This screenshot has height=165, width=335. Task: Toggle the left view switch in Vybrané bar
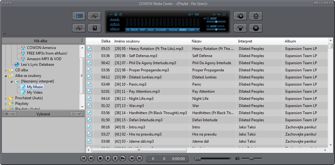(10, 114)
